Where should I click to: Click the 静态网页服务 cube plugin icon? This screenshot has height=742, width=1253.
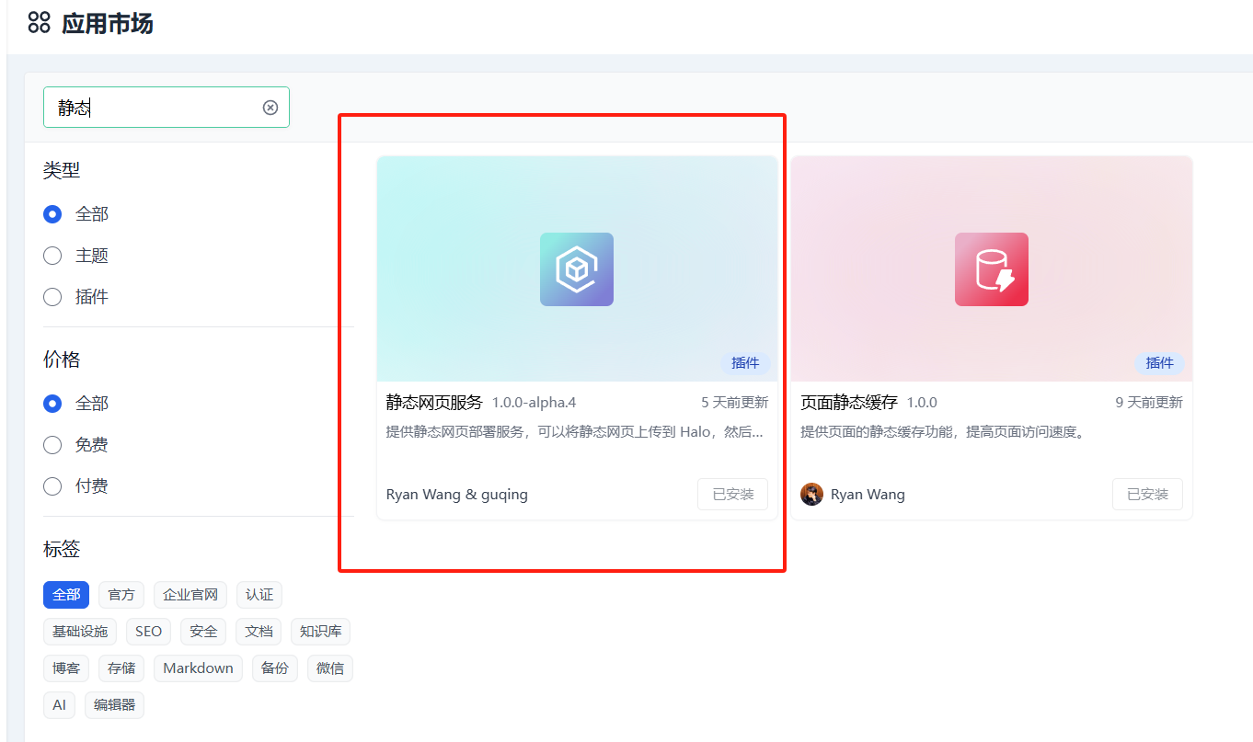(577, 269)
